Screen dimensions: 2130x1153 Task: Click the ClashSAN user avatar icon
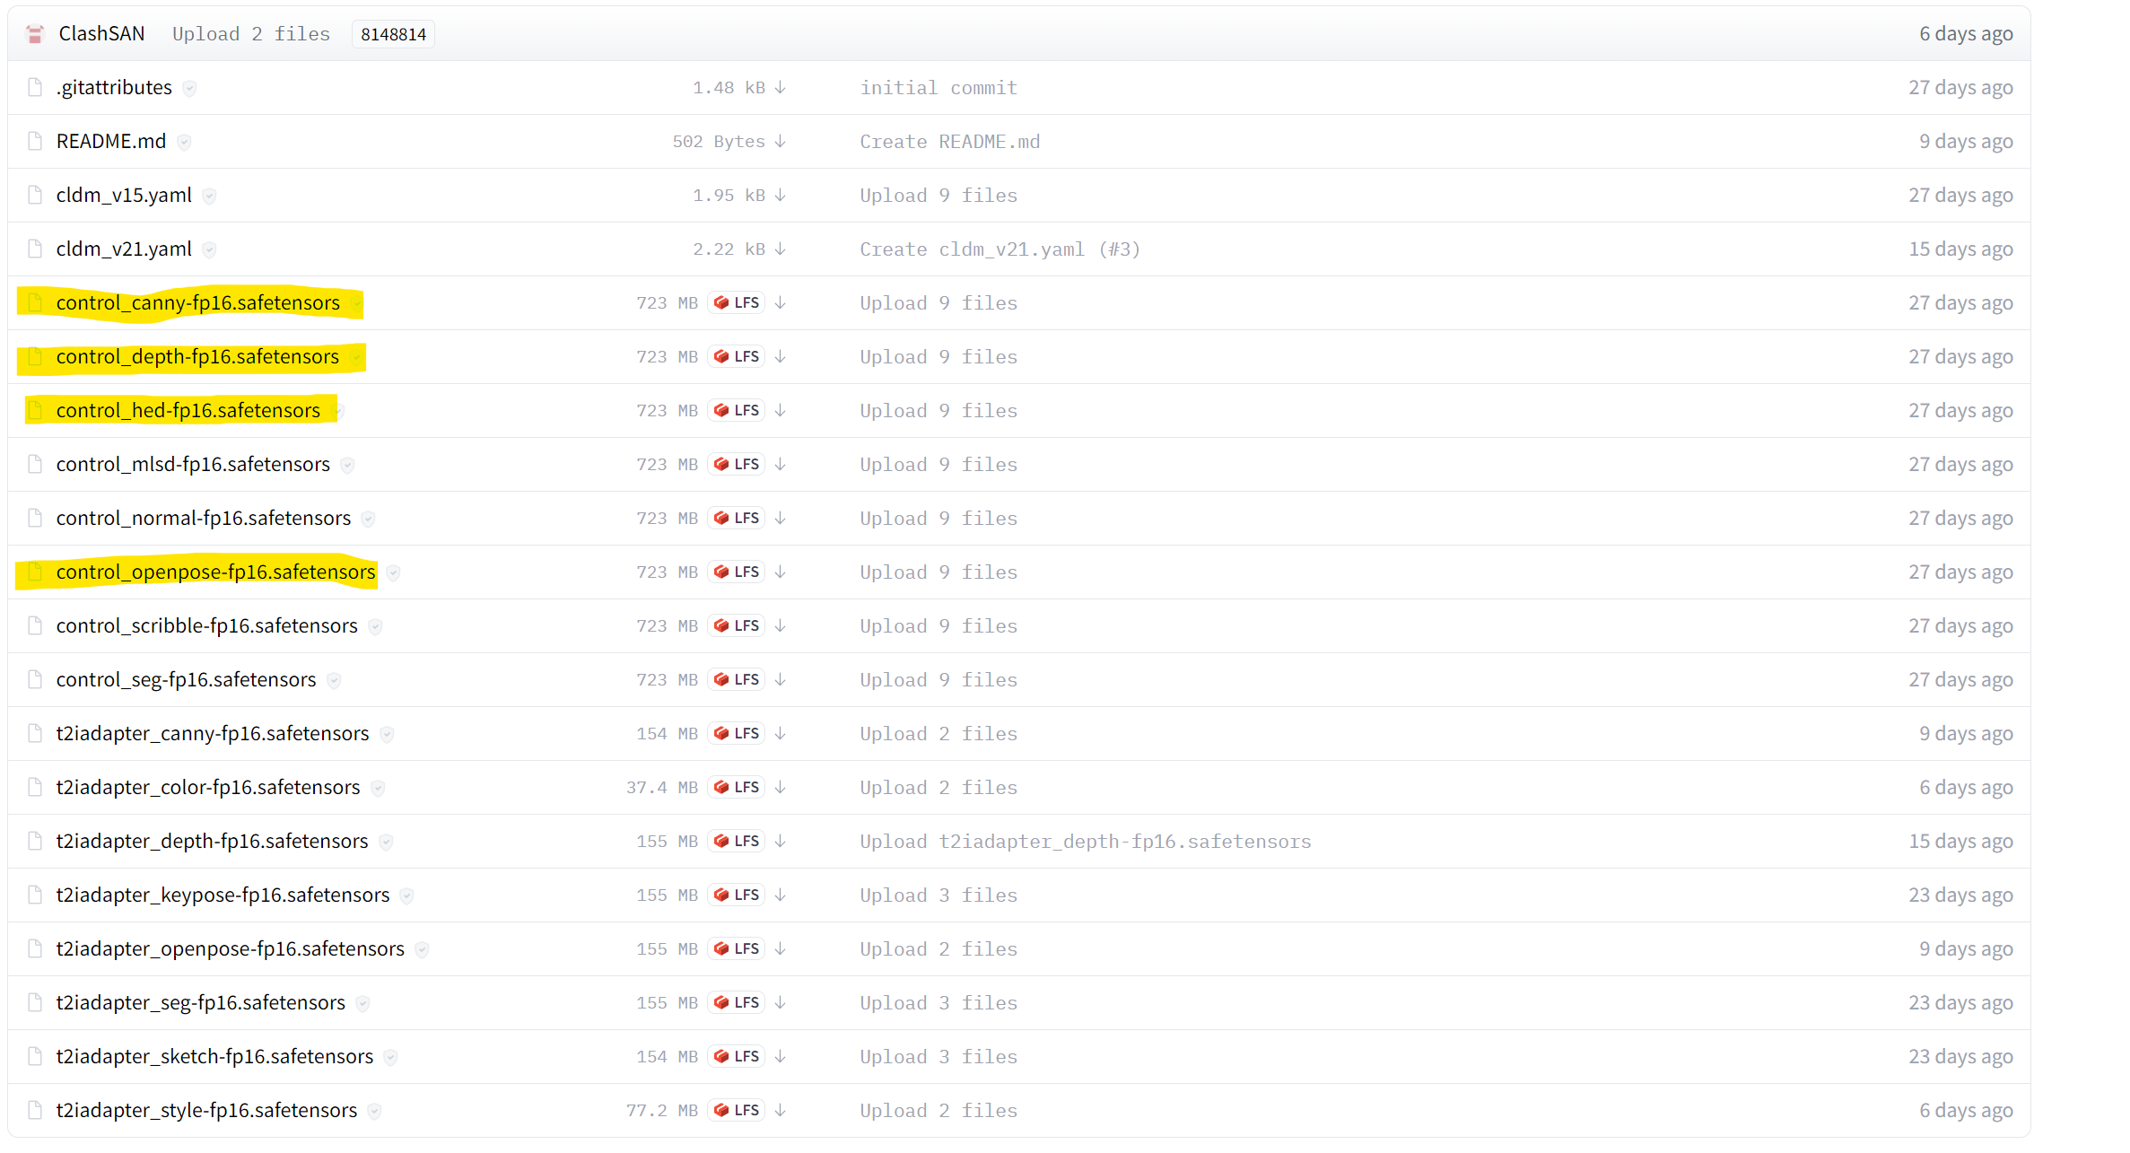coord(35,34)
